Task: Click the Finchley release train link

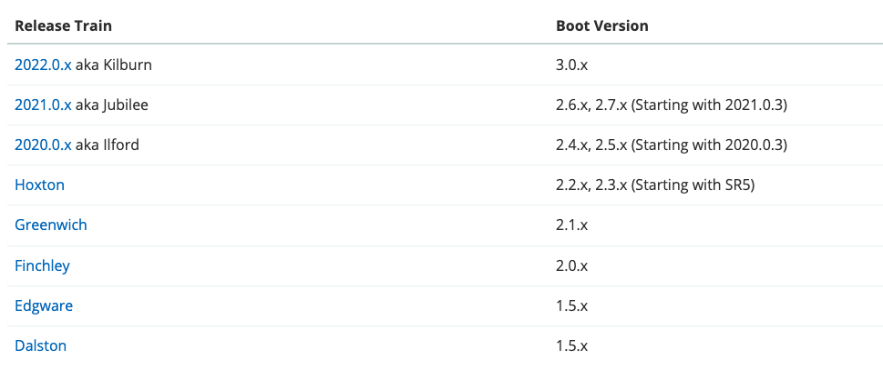Action: tap(42, 265)
